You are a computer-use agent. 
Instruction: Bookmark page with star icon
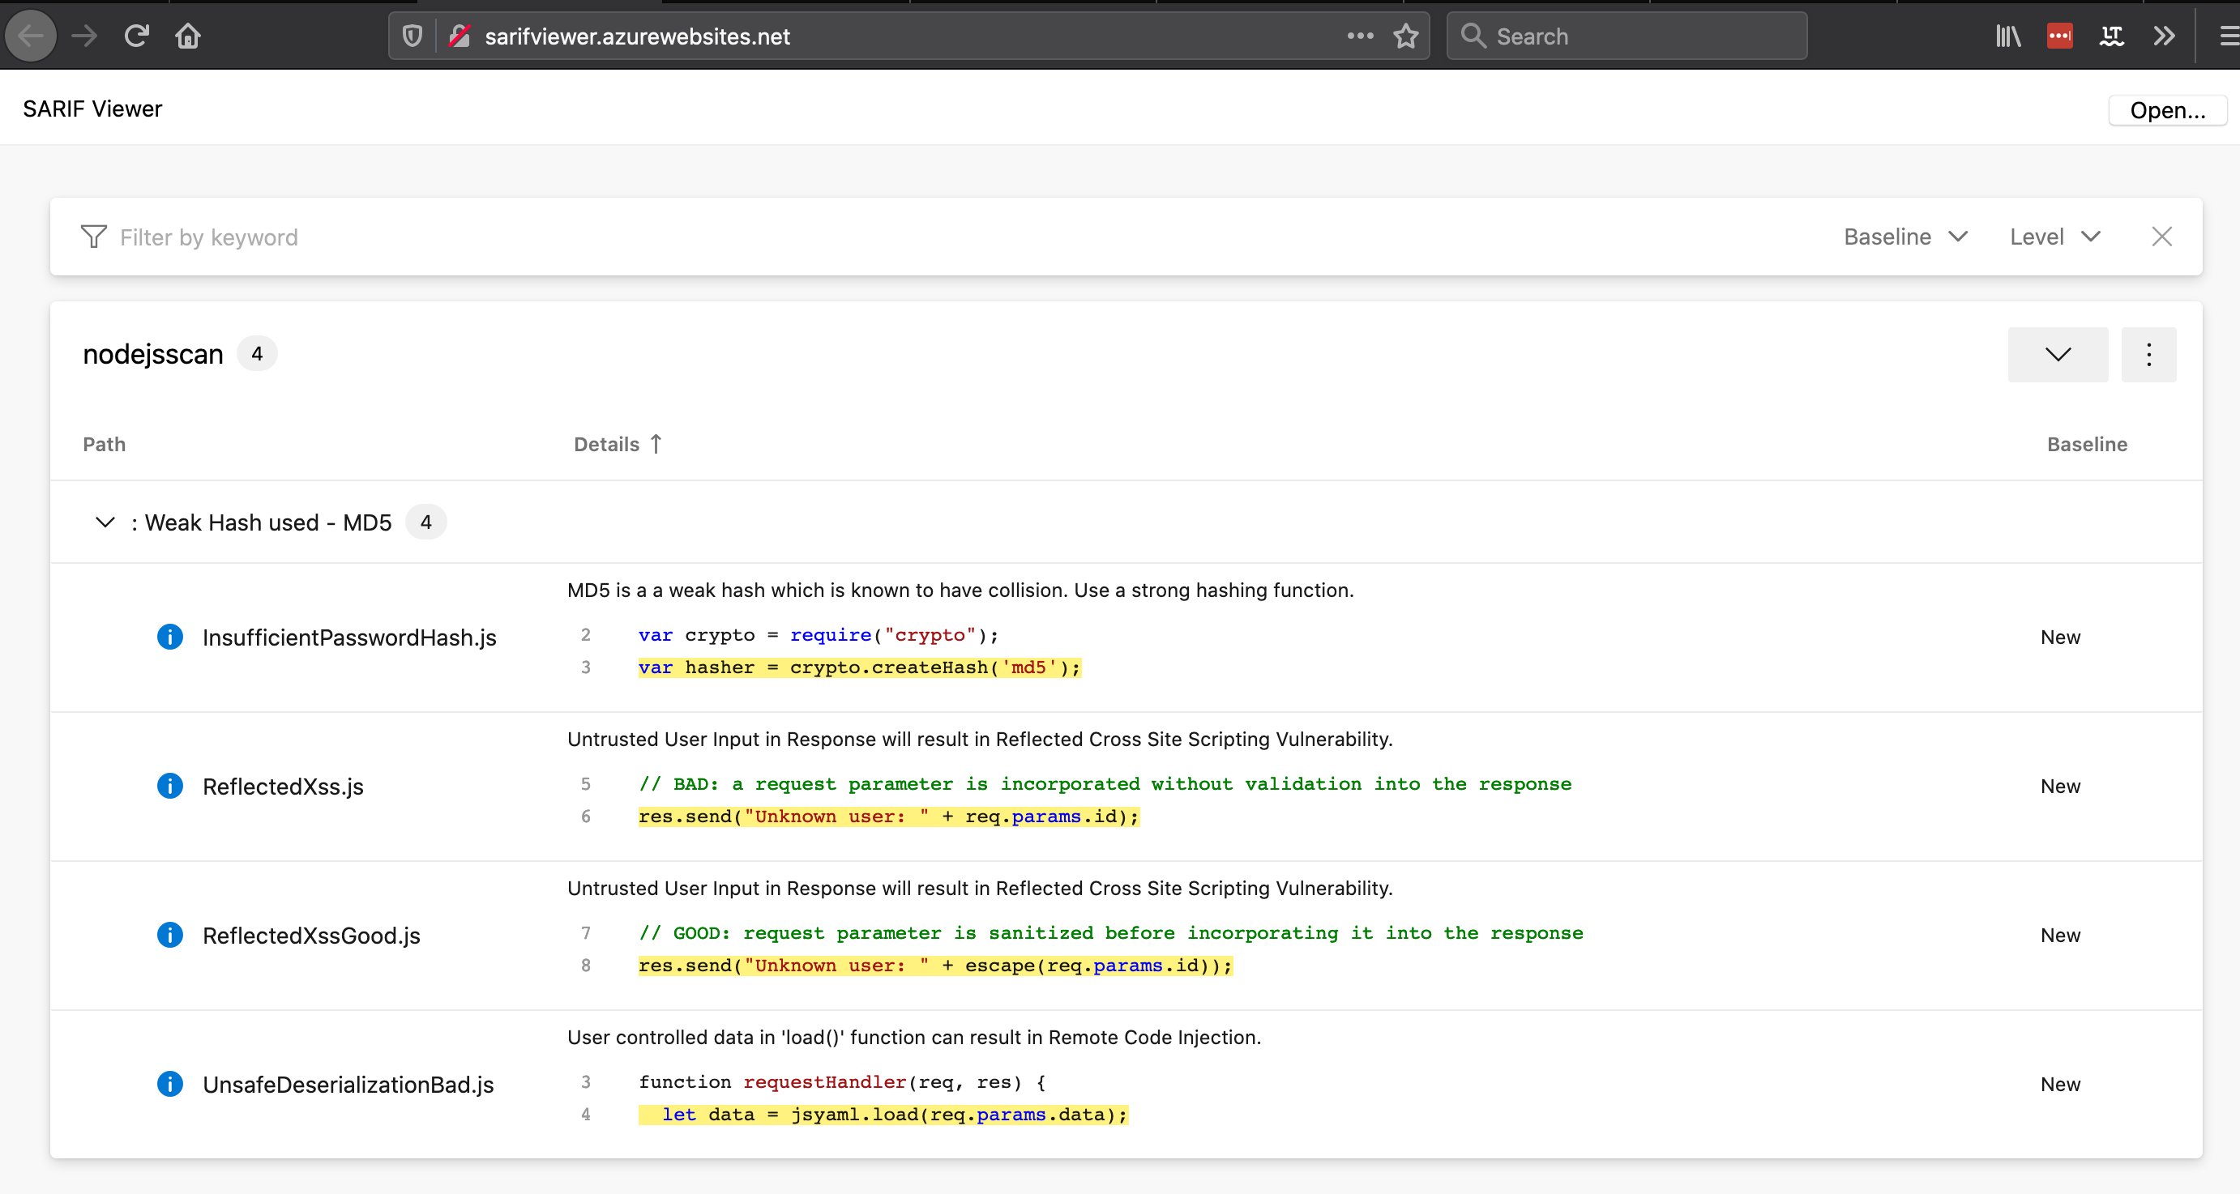click(1405, 36)
